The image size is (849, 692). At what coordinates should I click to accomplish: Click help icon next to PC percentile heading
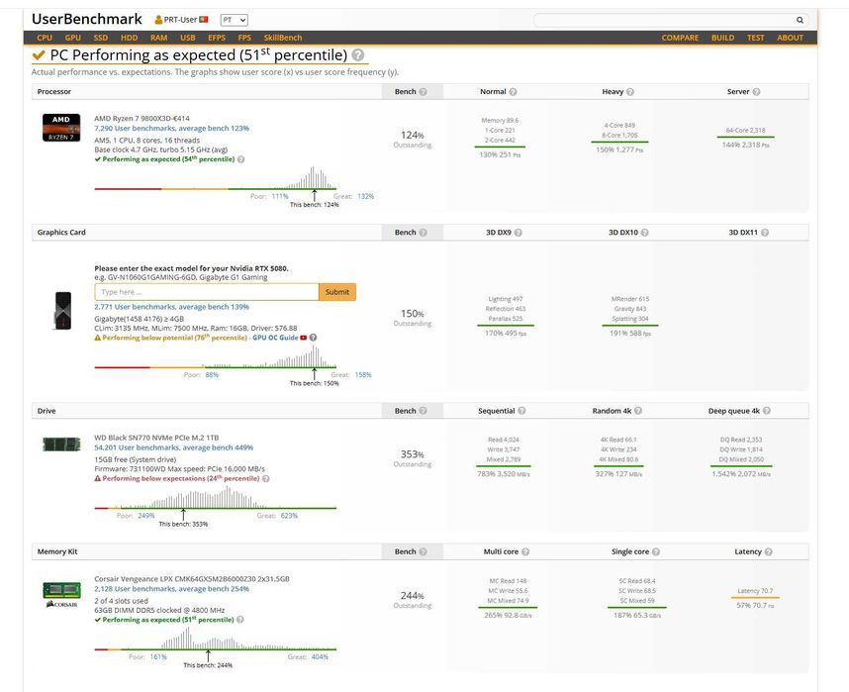358,54
